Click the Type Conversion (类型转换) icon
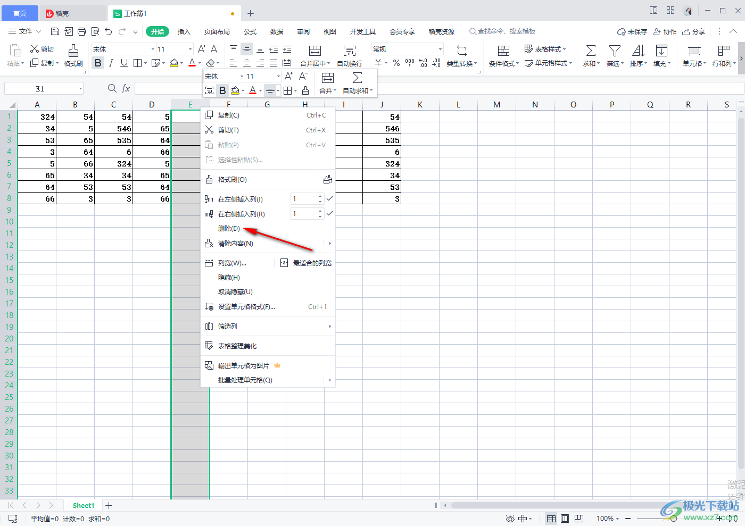The height and width of the screenshot is (526, 745). (x=462, y=51)
